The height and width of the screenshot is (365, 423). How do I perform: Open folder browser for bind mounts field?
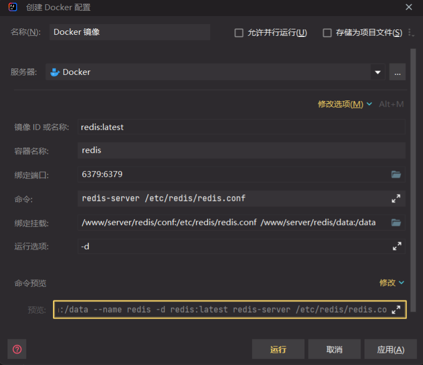coord(396,223)
